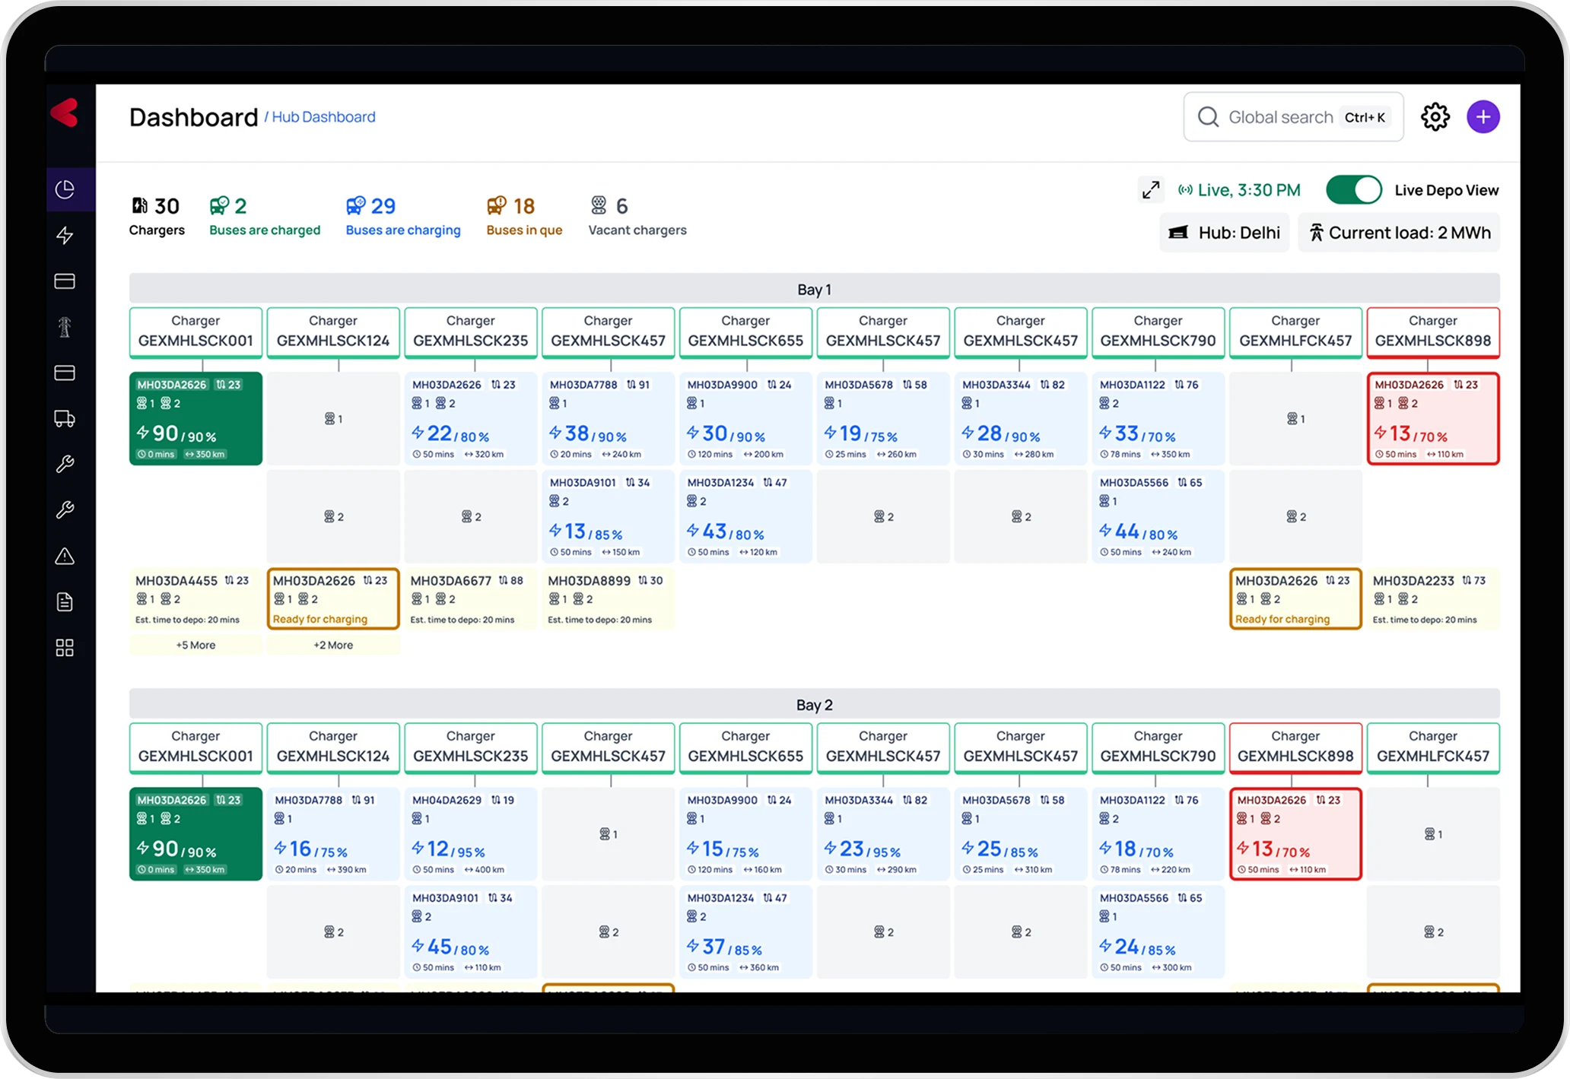Toggle the Live Depo View switch
This screenshot has width=1570, height=1079.
(x=1354, y=190)
